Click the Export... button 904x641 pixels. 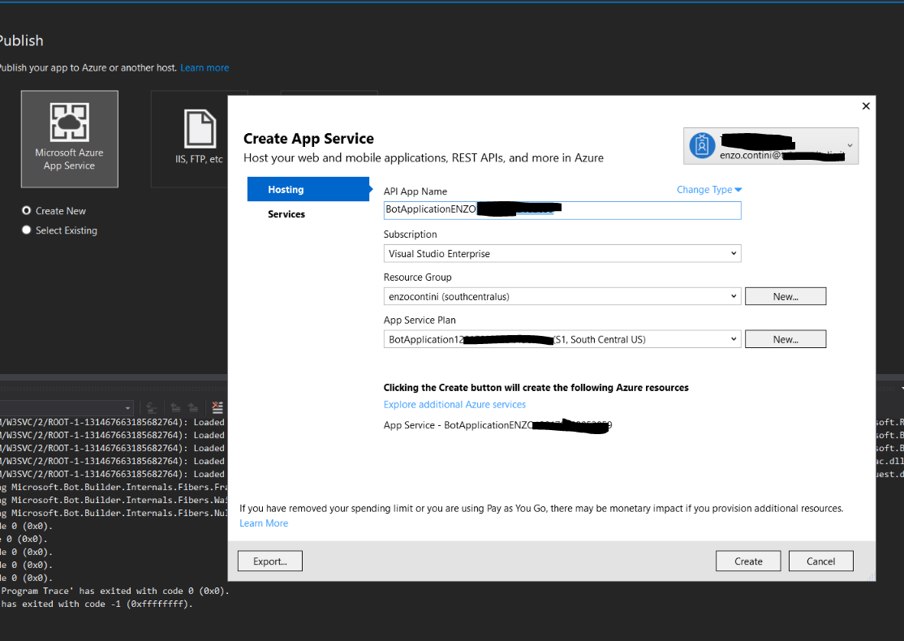(x=269, y=561)
